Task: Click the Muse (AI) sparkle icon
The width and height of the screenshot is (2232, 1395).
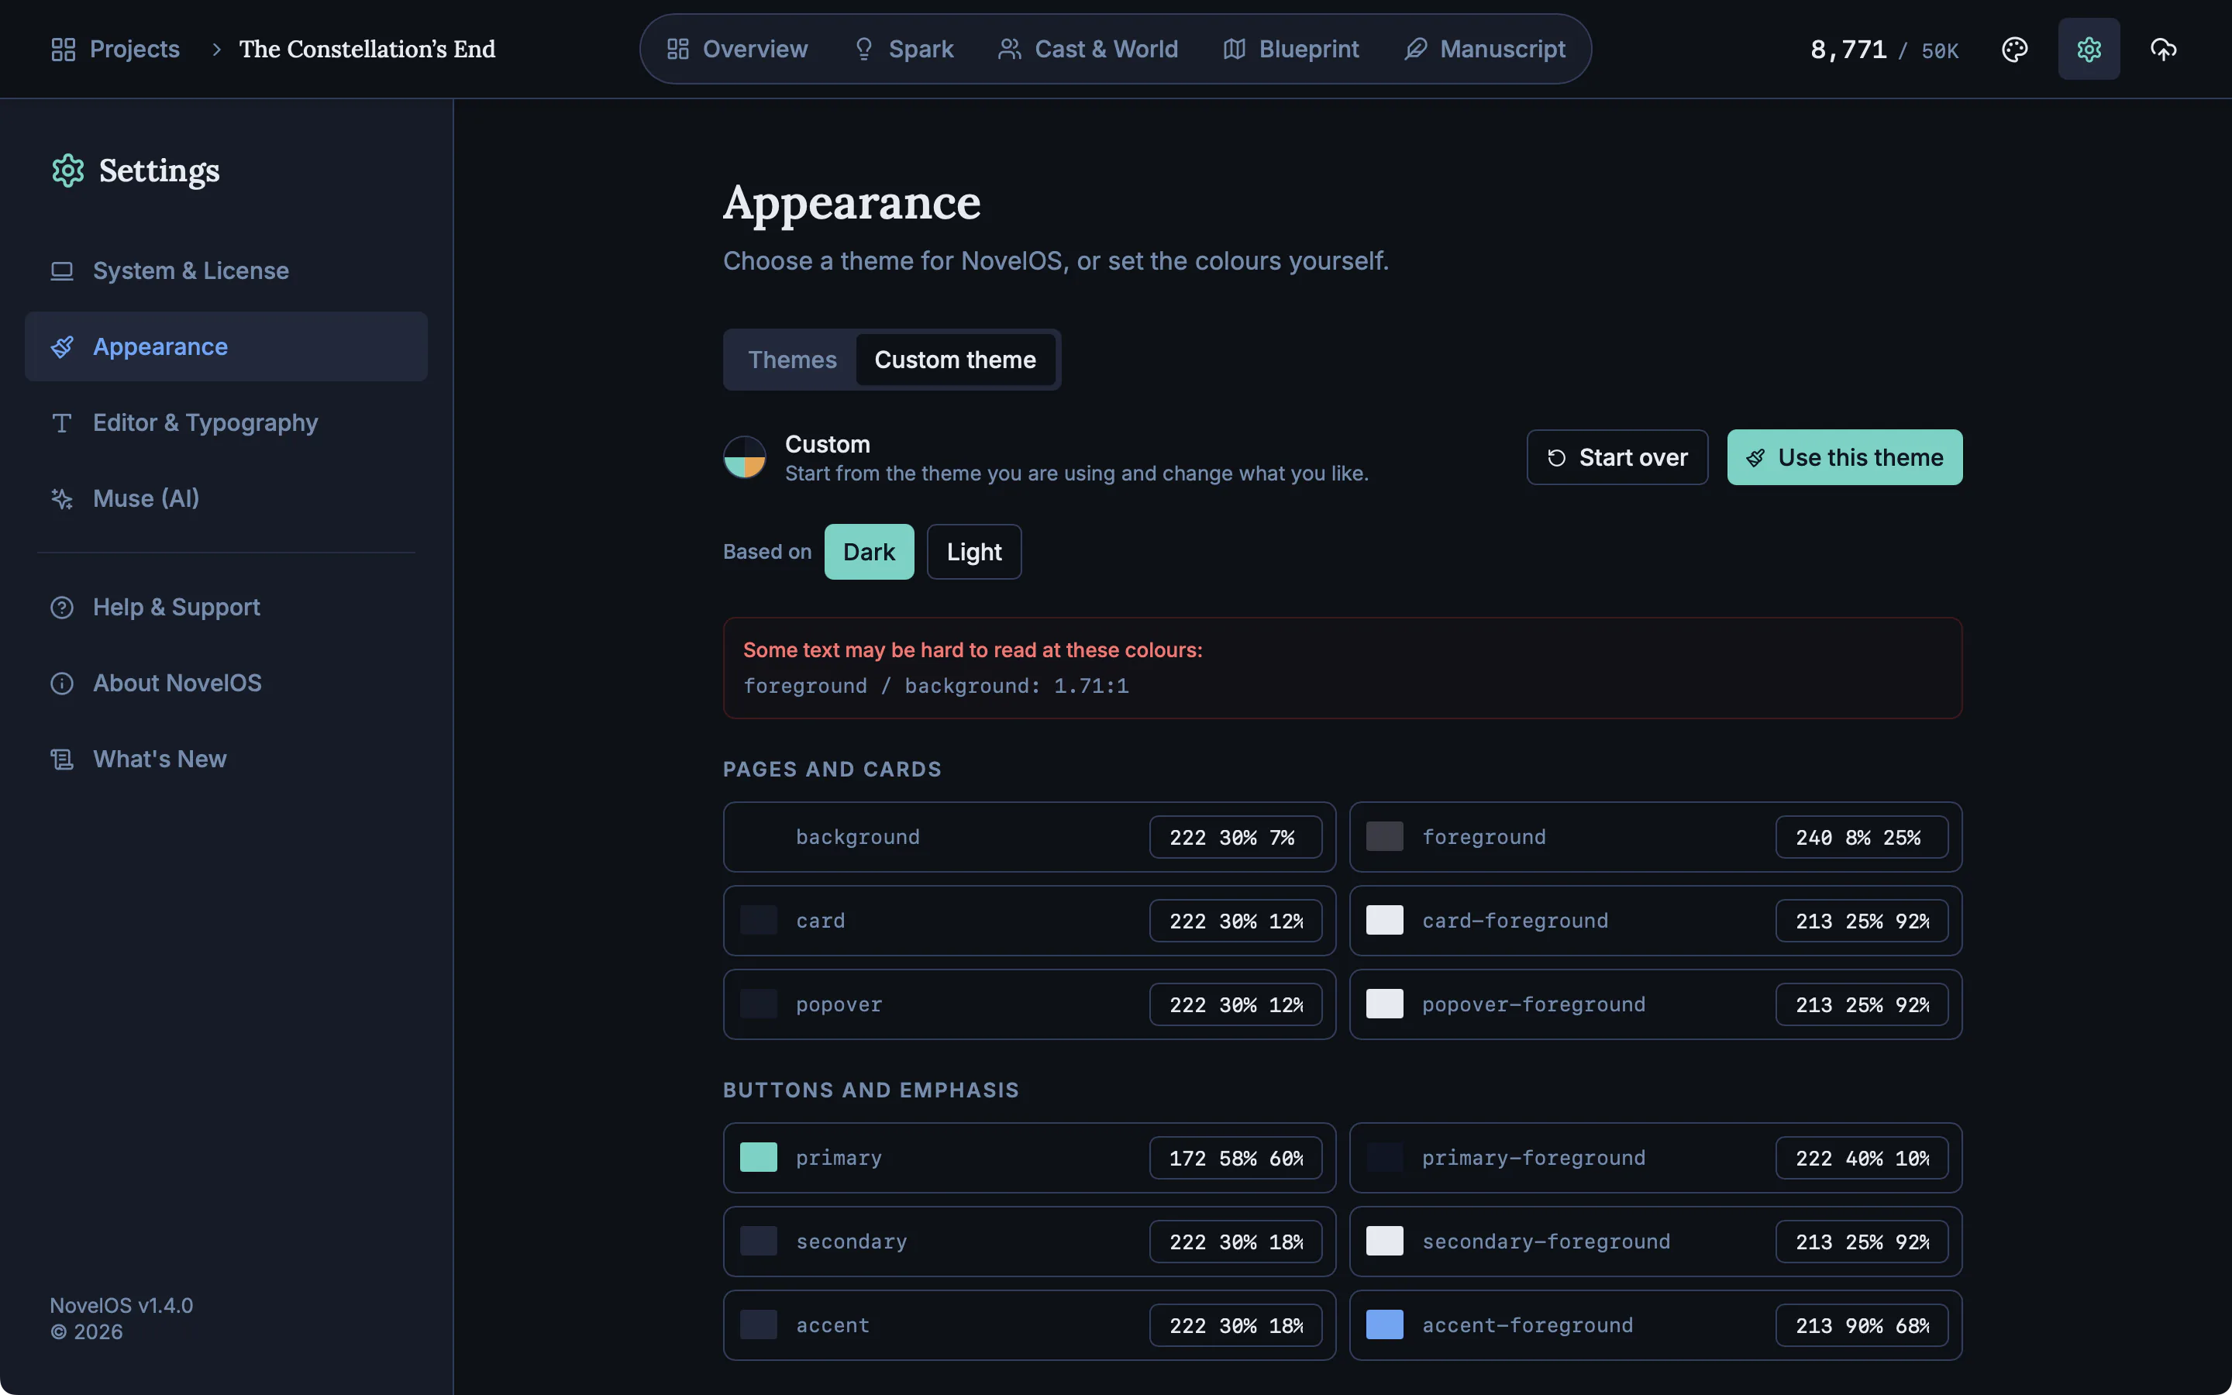Action: coord(62,498)
